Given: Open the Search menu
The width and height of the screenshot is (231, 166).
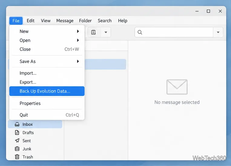Looking at the screenshot, I should 104,21.
